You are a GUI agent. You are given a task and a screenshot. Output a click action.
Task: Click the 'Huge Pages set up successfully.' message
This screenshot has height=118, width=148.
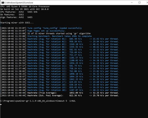(x=46, y=31)
